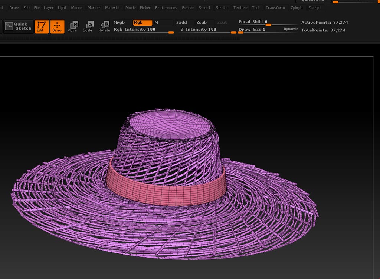Toggle the Rgb painting mode
Viewport: 380px width, 279px height.
143,23
